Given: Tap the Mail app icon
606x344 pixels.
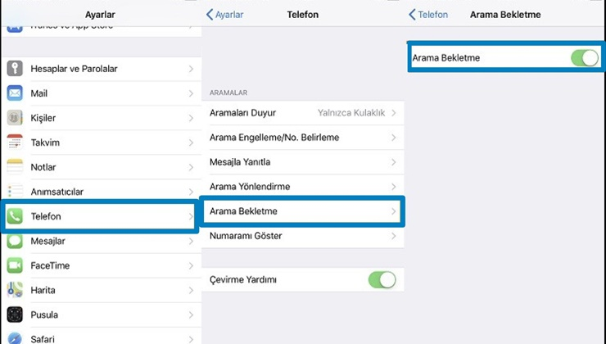Looking at the screenshot, I should pos(15,93).
